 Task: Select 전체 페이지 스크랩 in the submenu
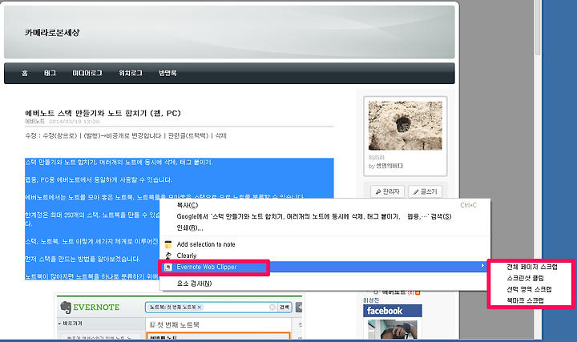(532, 267)
